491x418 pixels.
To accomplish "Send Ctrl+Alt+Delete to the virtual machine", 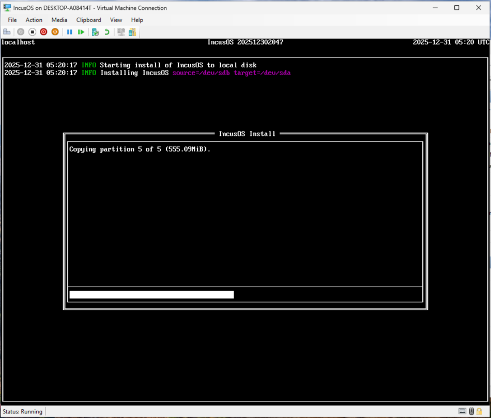I will 7,32.
